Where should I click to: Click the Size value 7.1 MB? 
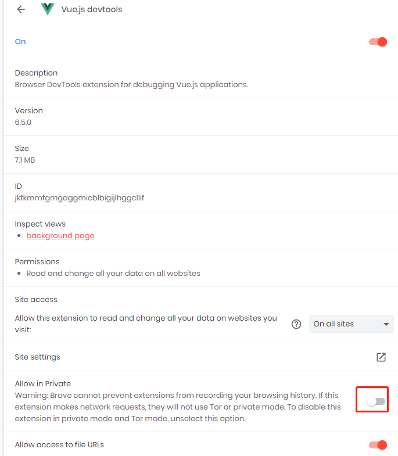pyautogui.click(x=25, y=160)
